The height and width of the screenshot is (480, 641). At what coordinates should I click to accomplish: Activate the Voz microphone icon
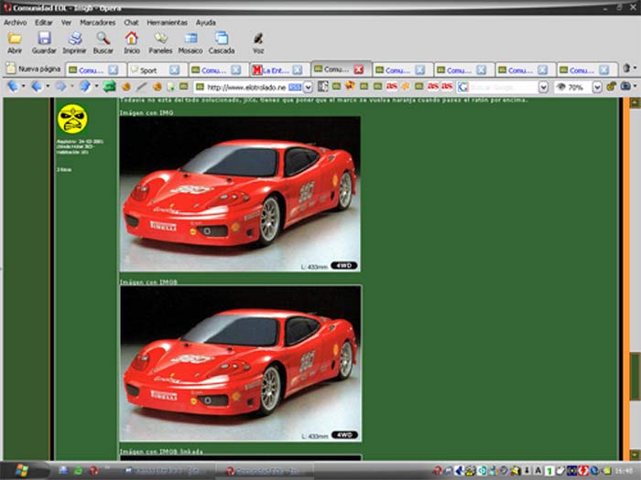(x=258, y=38)
